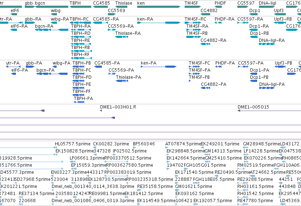Click the eIF6 gene label

(15, 10)
